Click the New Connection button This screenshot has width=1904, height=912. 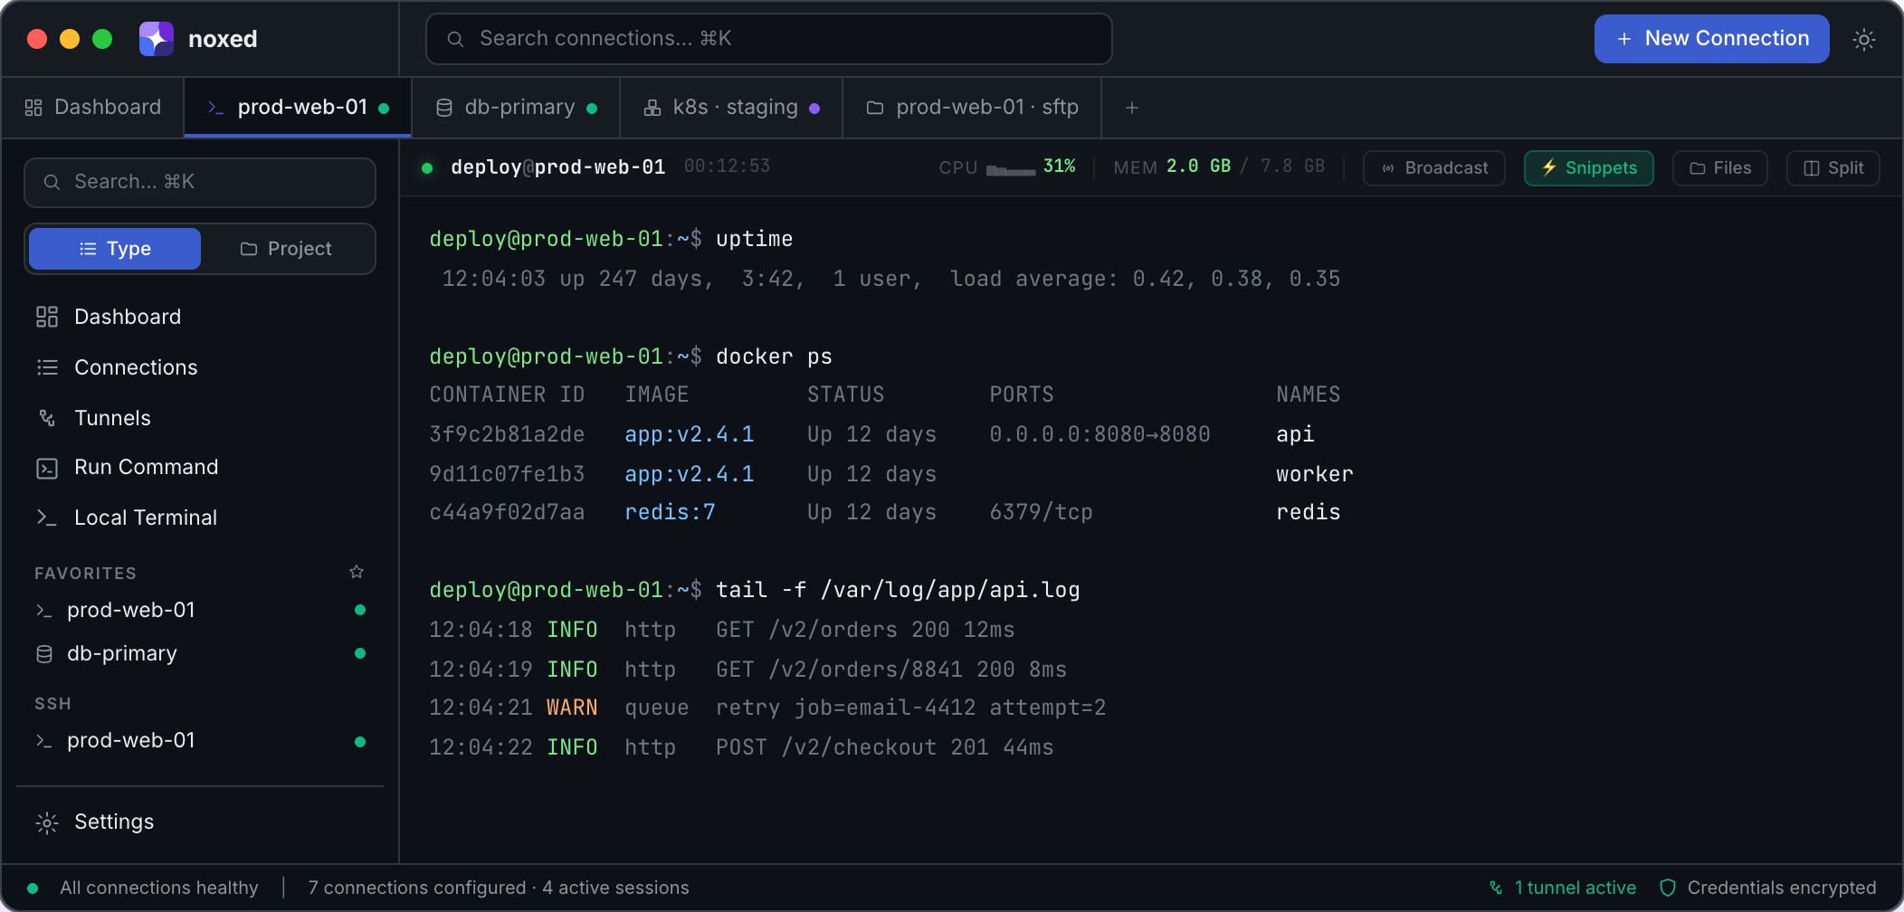tap(1711, 39)
